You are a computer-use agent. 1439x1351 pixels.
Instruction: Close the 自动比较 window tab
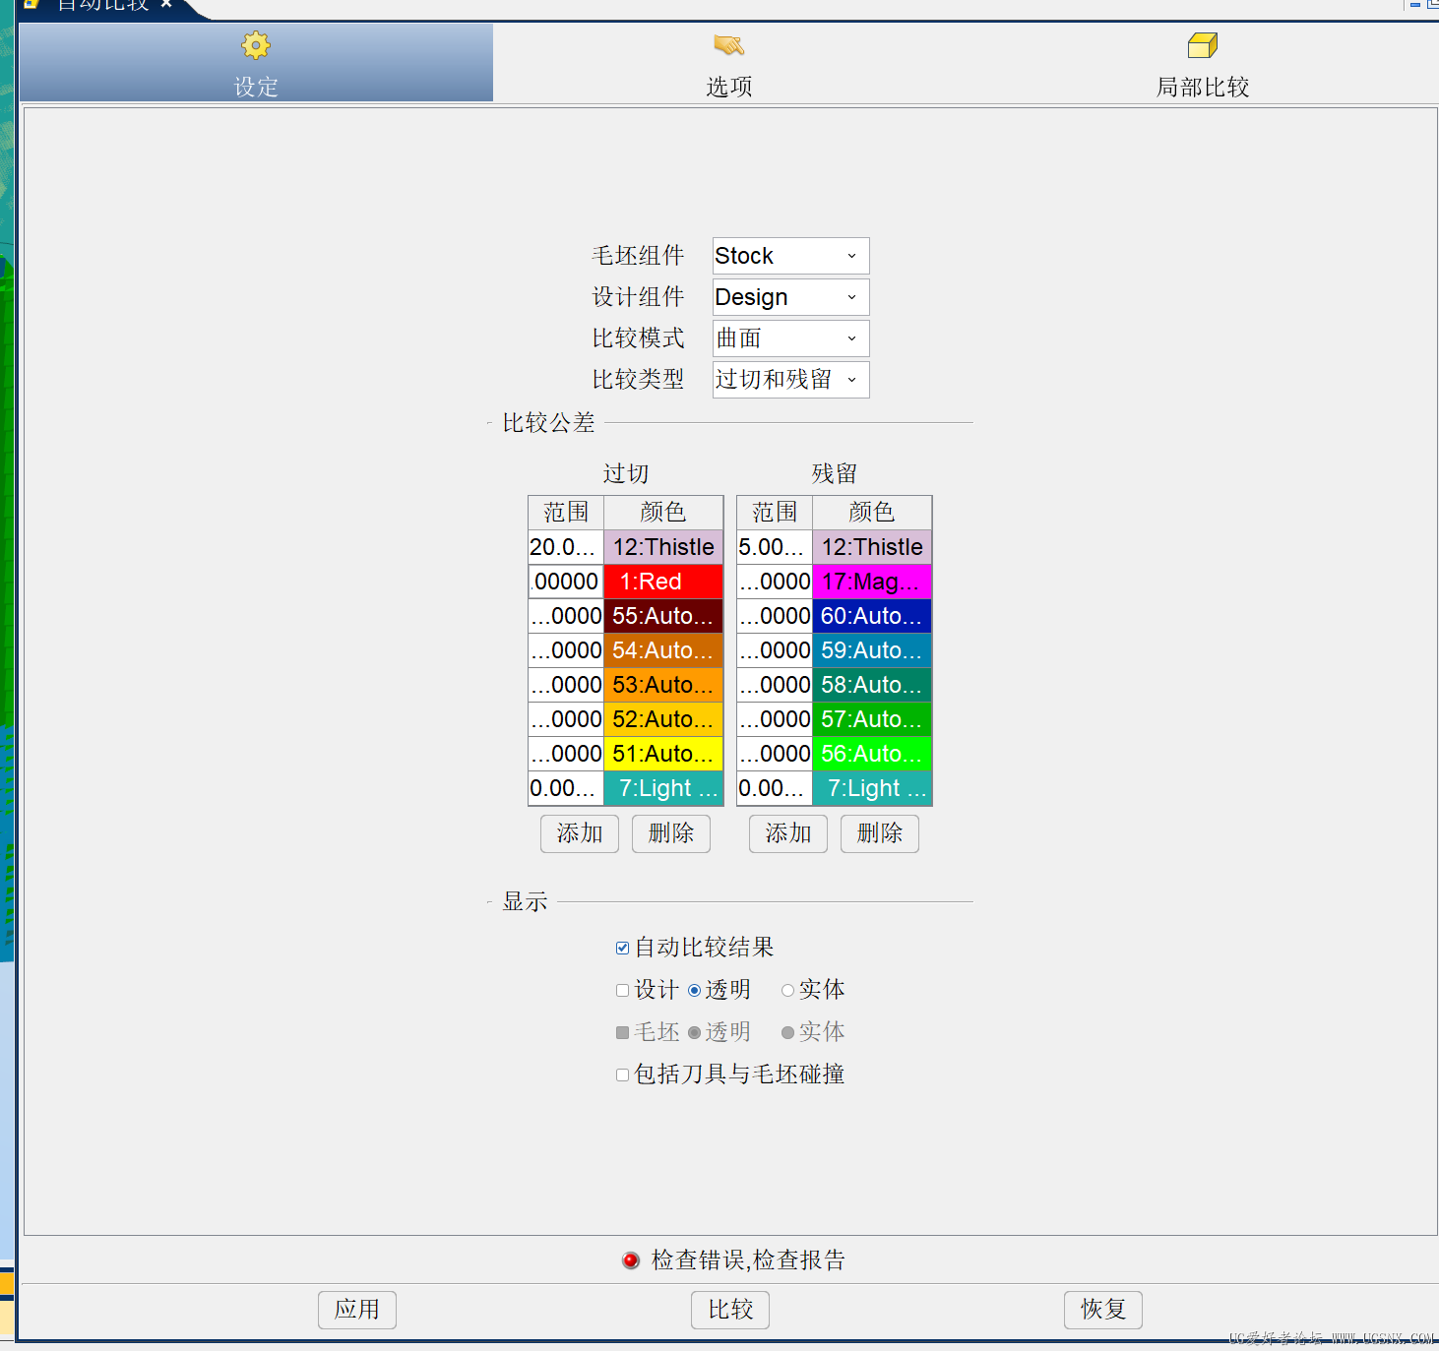point(166,5)
